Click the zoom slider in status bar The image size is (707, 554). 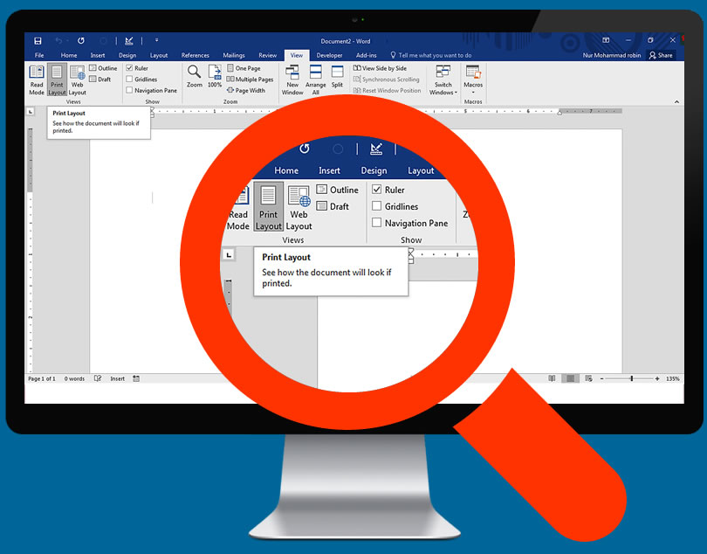(x=632, y=378)
